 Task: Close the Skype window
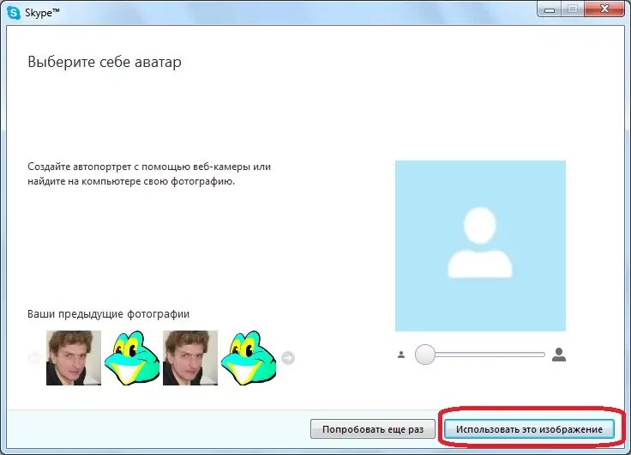(604, 9)
